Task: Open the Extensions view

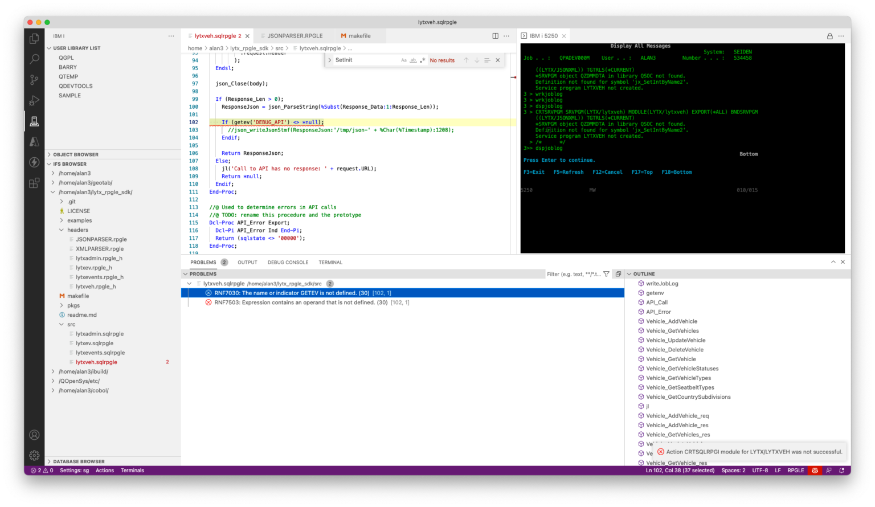Action: [34, 182]
